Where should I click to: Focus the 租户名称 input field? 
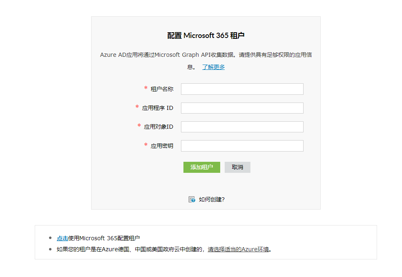pyautogui.click(x=242, y=89)
